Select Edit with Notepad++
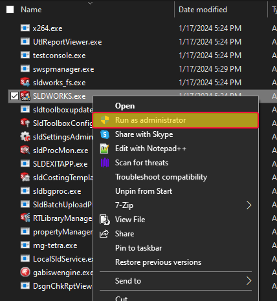Image resolution: width=277 pixels, height=301 pixels. coord(175,149)
